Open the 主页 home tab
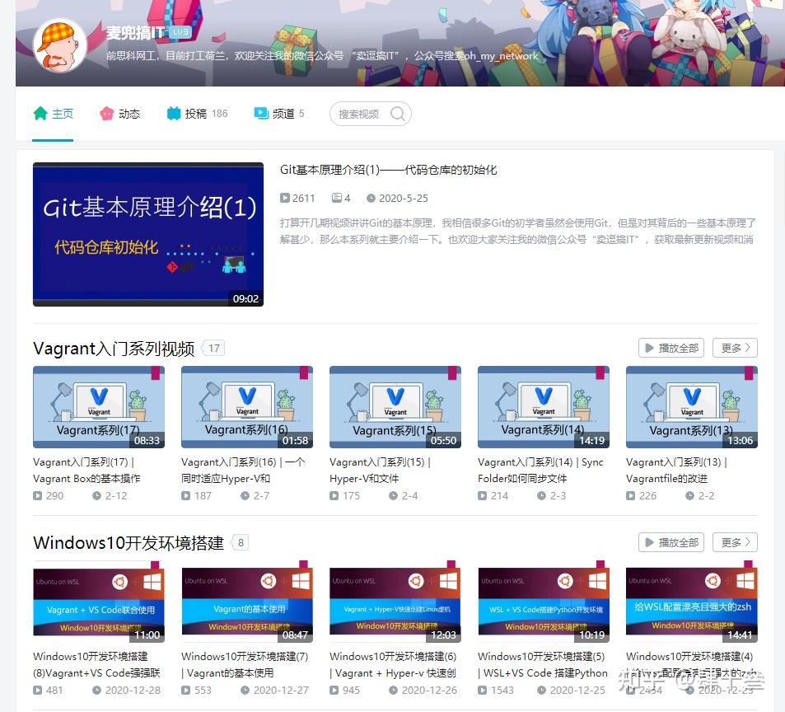Screen dimensions: 785x712 tap(53, 115)
